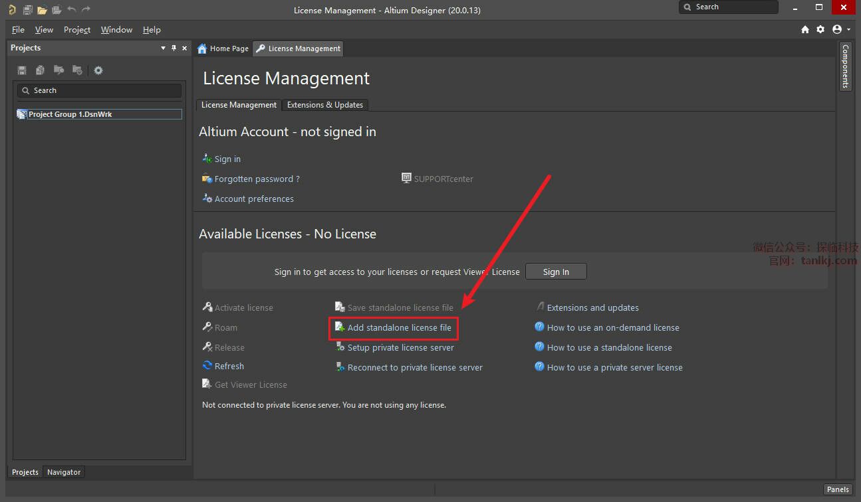Open the View menu

(x=44, y=30)
